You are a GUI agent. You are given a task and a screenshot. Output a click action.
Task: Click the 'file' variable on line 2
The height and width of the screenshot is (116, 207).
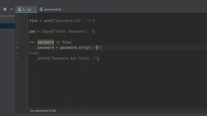[x=33, y=21]
